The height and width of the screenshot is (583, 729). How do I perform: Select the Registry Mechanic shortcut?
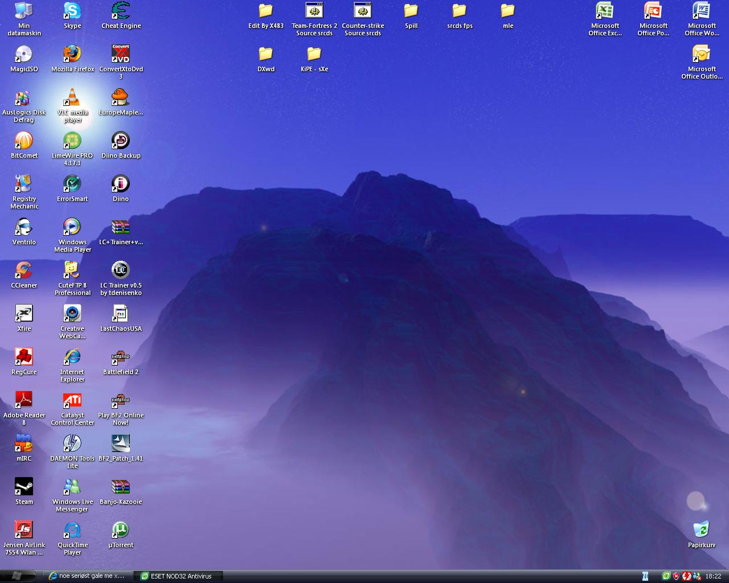click(x=24, y=192)
